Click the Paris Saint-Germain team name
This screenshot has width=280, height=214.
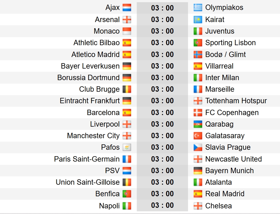tap(87, 159)
